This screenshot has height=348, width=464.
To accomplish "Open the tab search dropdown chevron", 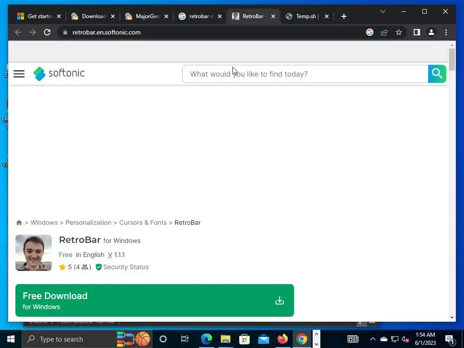I will click(382, 11).
